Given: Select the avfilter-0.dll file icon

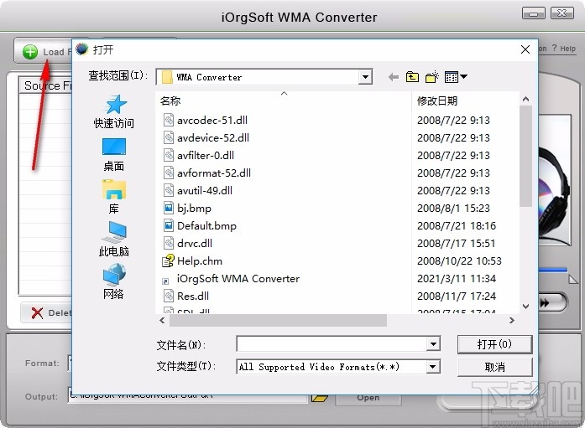Looking at the screenshot, I should (169, 155).
